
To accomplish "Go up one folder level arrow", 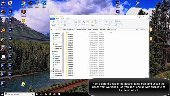I will (x=58, y=29).
